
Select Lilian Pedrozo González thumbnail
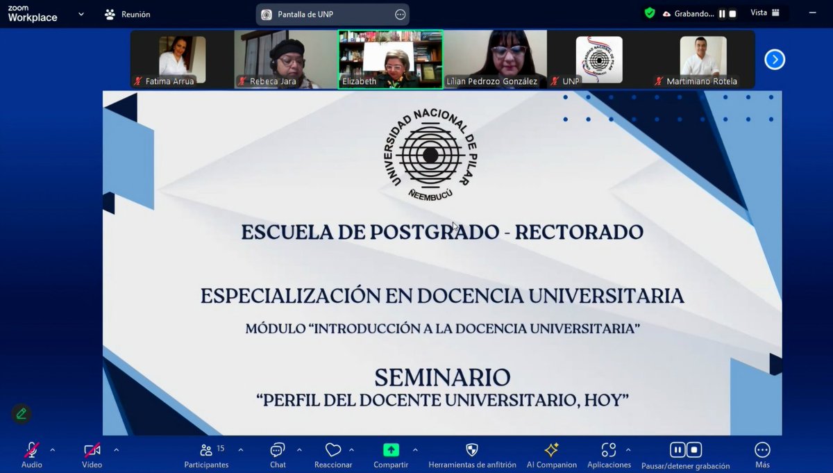pos(495,60)
